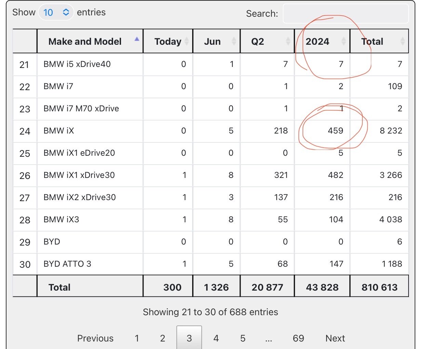Viewport: 441px width, 349px height.
Task: Click BMW iX3 2024 value 104
Action: [336, 220]
